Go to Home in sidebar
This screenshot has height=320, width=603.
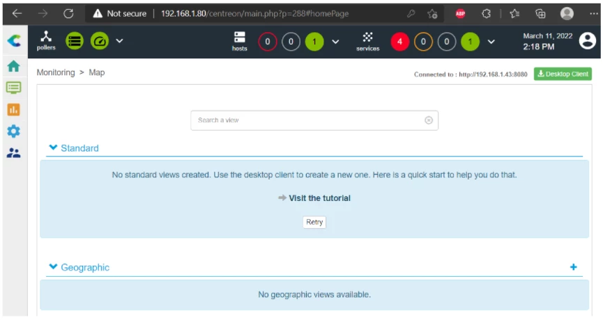[13, 66]
